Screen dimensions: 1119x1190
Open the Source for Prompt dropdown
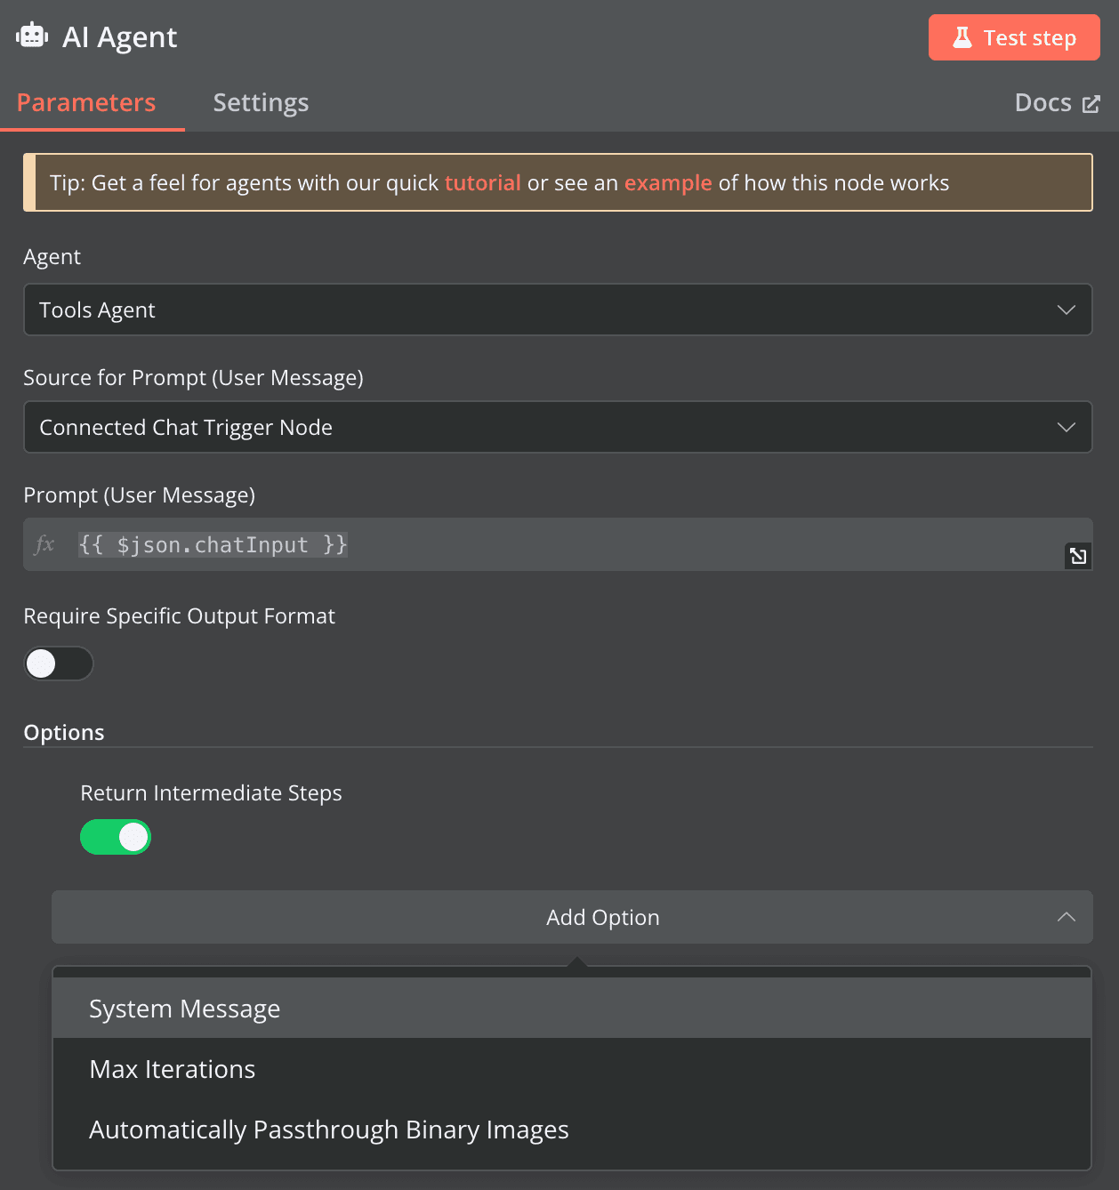point(558,427)
